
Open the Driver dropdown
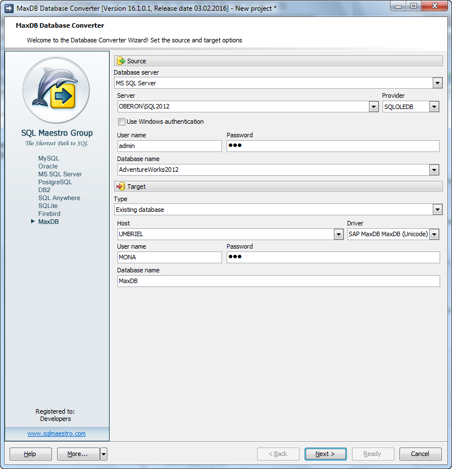[434, 234]
